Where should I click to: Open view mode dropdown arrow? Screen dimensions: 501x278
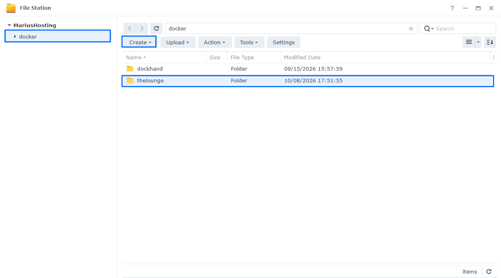click(478, 42)
